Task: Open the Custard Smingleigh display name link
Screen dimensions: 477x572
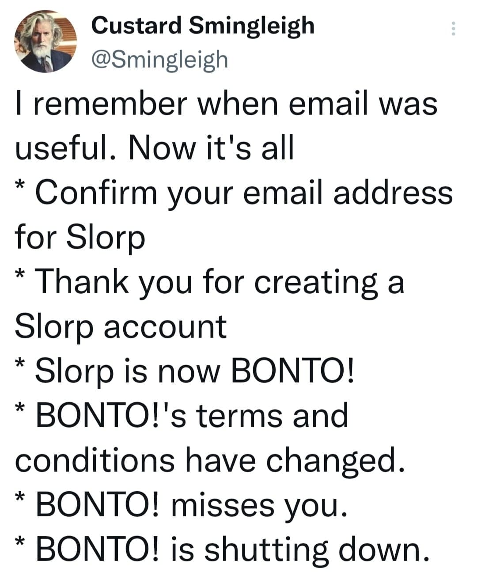Action: (x=203, y=25)
